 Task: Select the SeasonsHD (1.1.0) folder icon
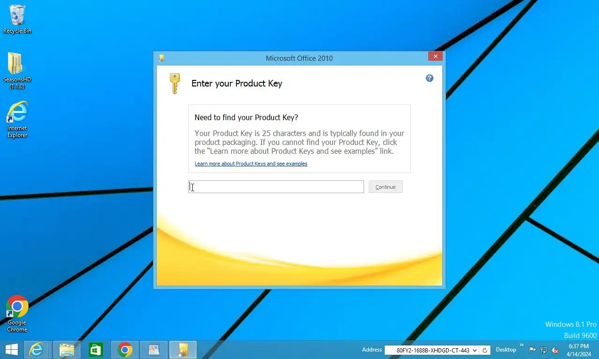17,71
